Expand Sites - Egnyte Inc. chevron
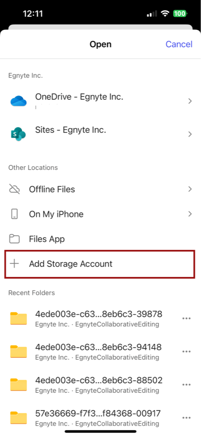The width and height of the screenshot is (201, 437). [190, 134]
